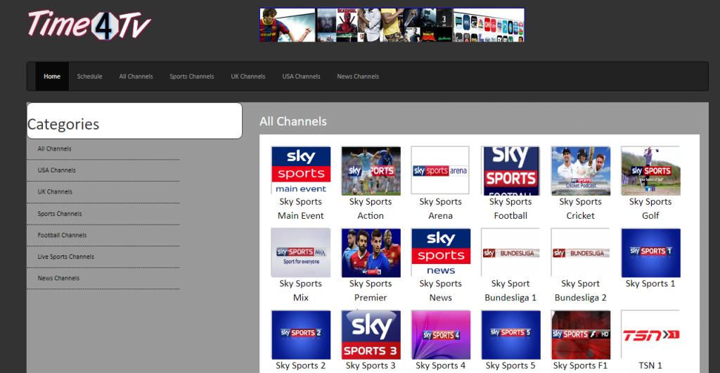Viewport: 720px width, 373px height.
Task: Click the Sky Sports Main Event caption
Action: [x=301, y=208]
